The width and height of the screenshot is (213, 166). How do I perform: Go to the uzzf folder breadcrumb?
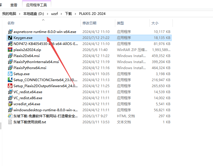tap(55, 14)
